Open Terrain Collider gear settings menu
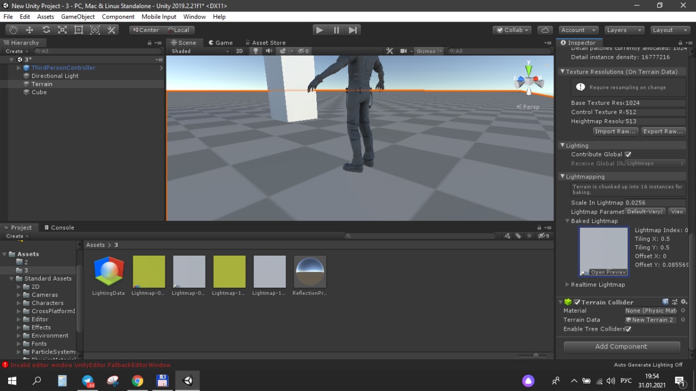The width and height of the screenshot is (696, 391). [x=683, y=302]
